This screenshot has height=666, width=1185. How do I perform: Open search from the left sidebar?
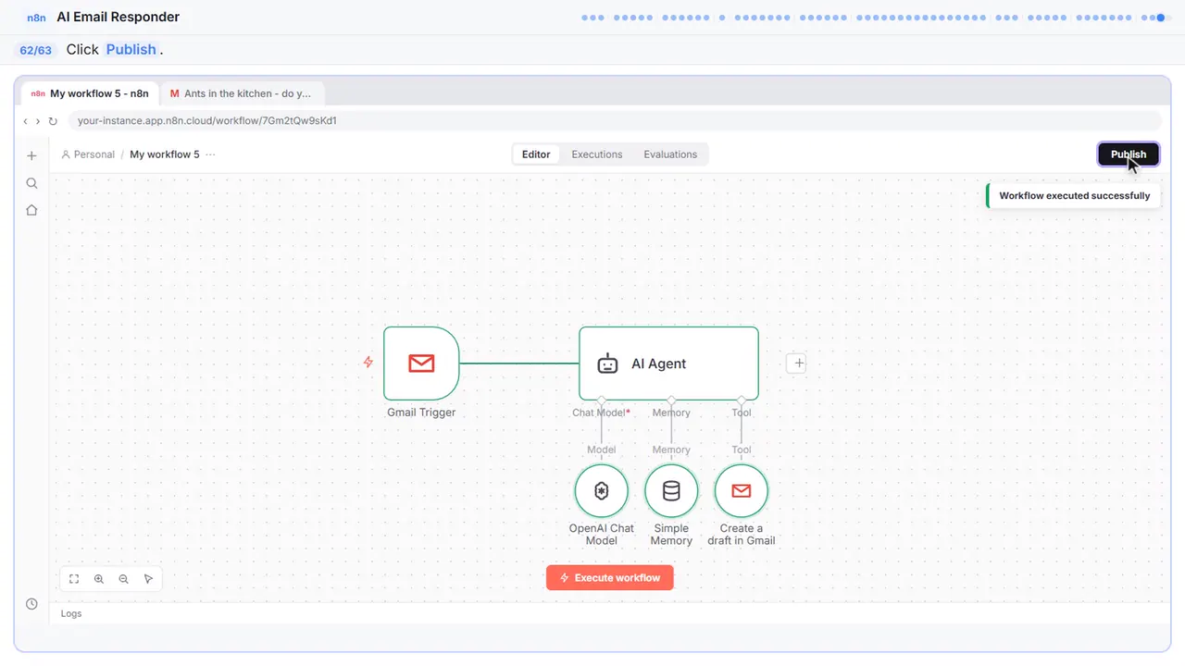(31, 183)
